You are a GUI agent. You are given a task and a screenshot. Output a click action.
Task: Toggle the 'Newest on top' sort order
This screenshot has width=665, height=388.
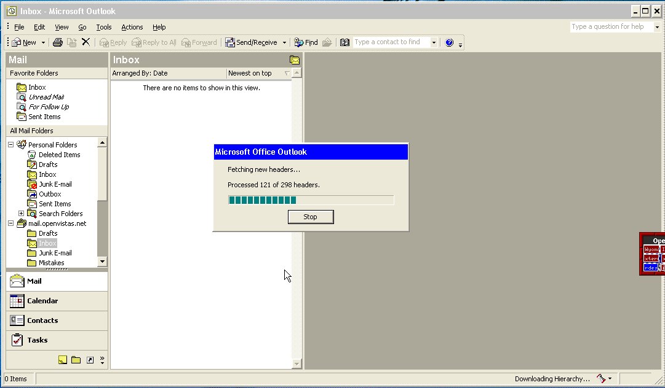click(260, 73)
